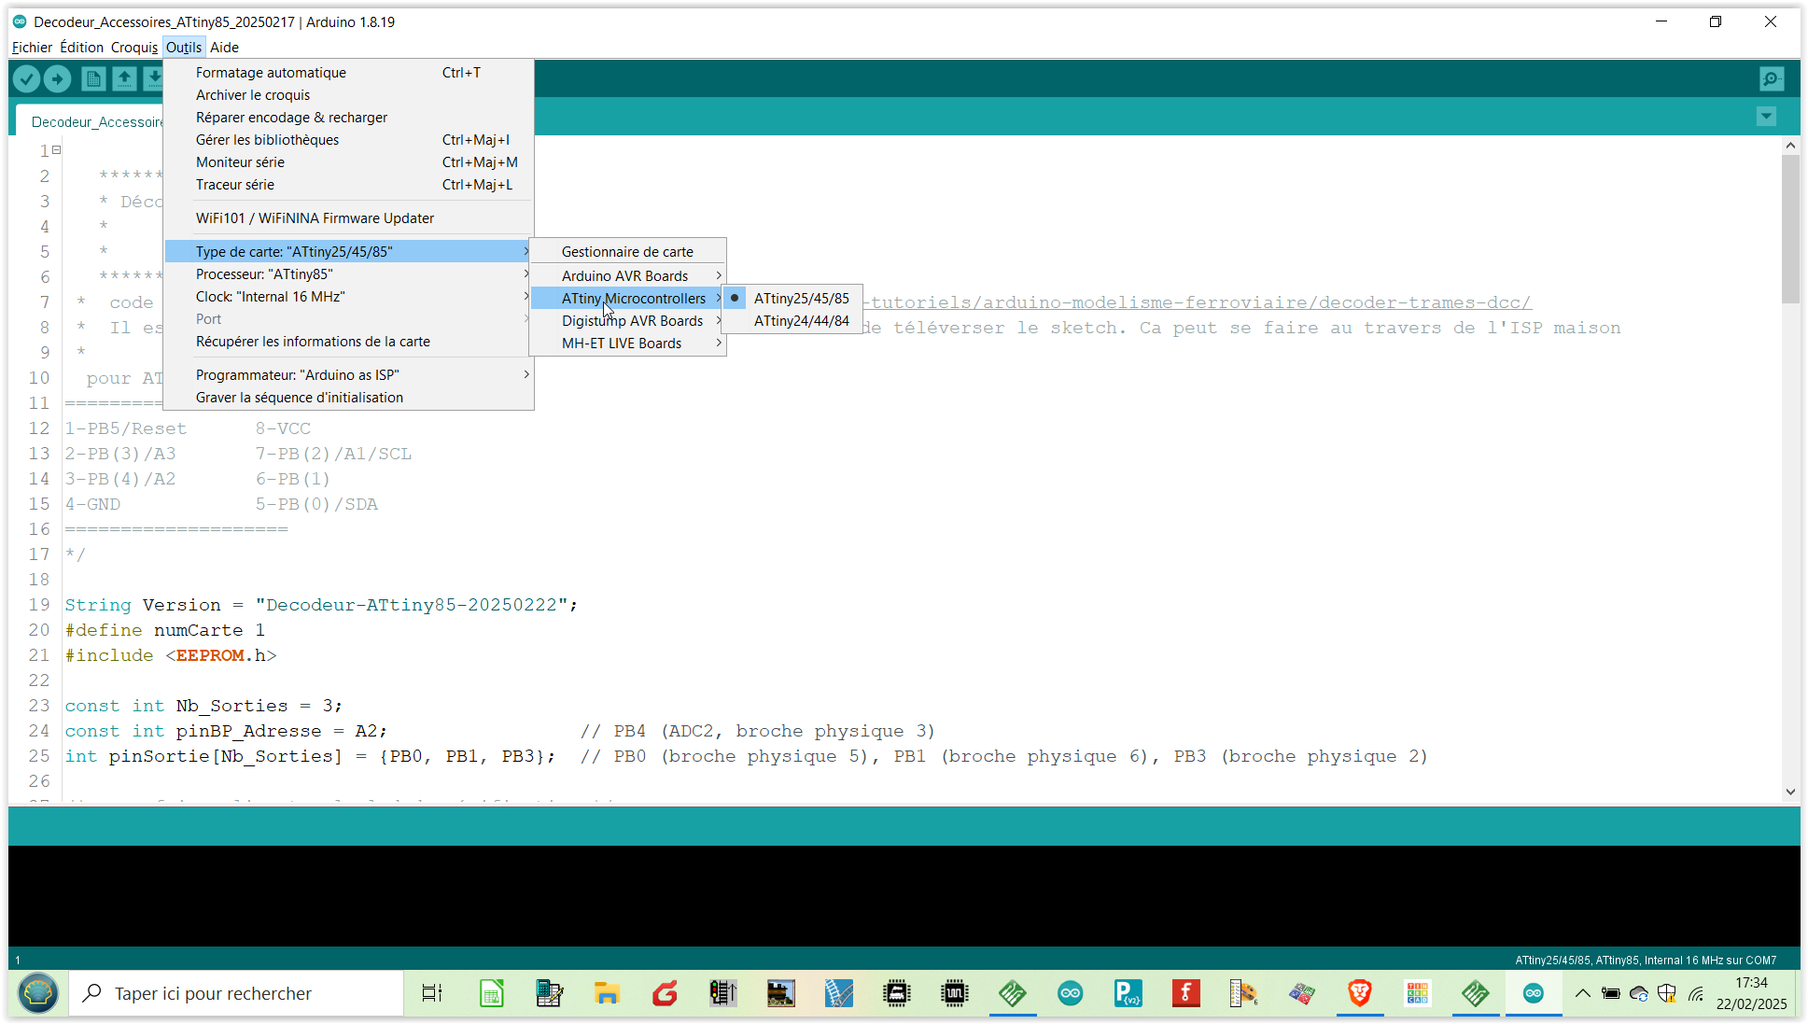Open the calculator-notepad taskbar icon
This screenshot has width=1808, height=1024.
click(x=550, y=993)
